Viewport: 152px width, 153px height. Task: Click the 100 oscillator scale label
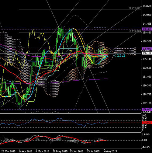point(144,115)
